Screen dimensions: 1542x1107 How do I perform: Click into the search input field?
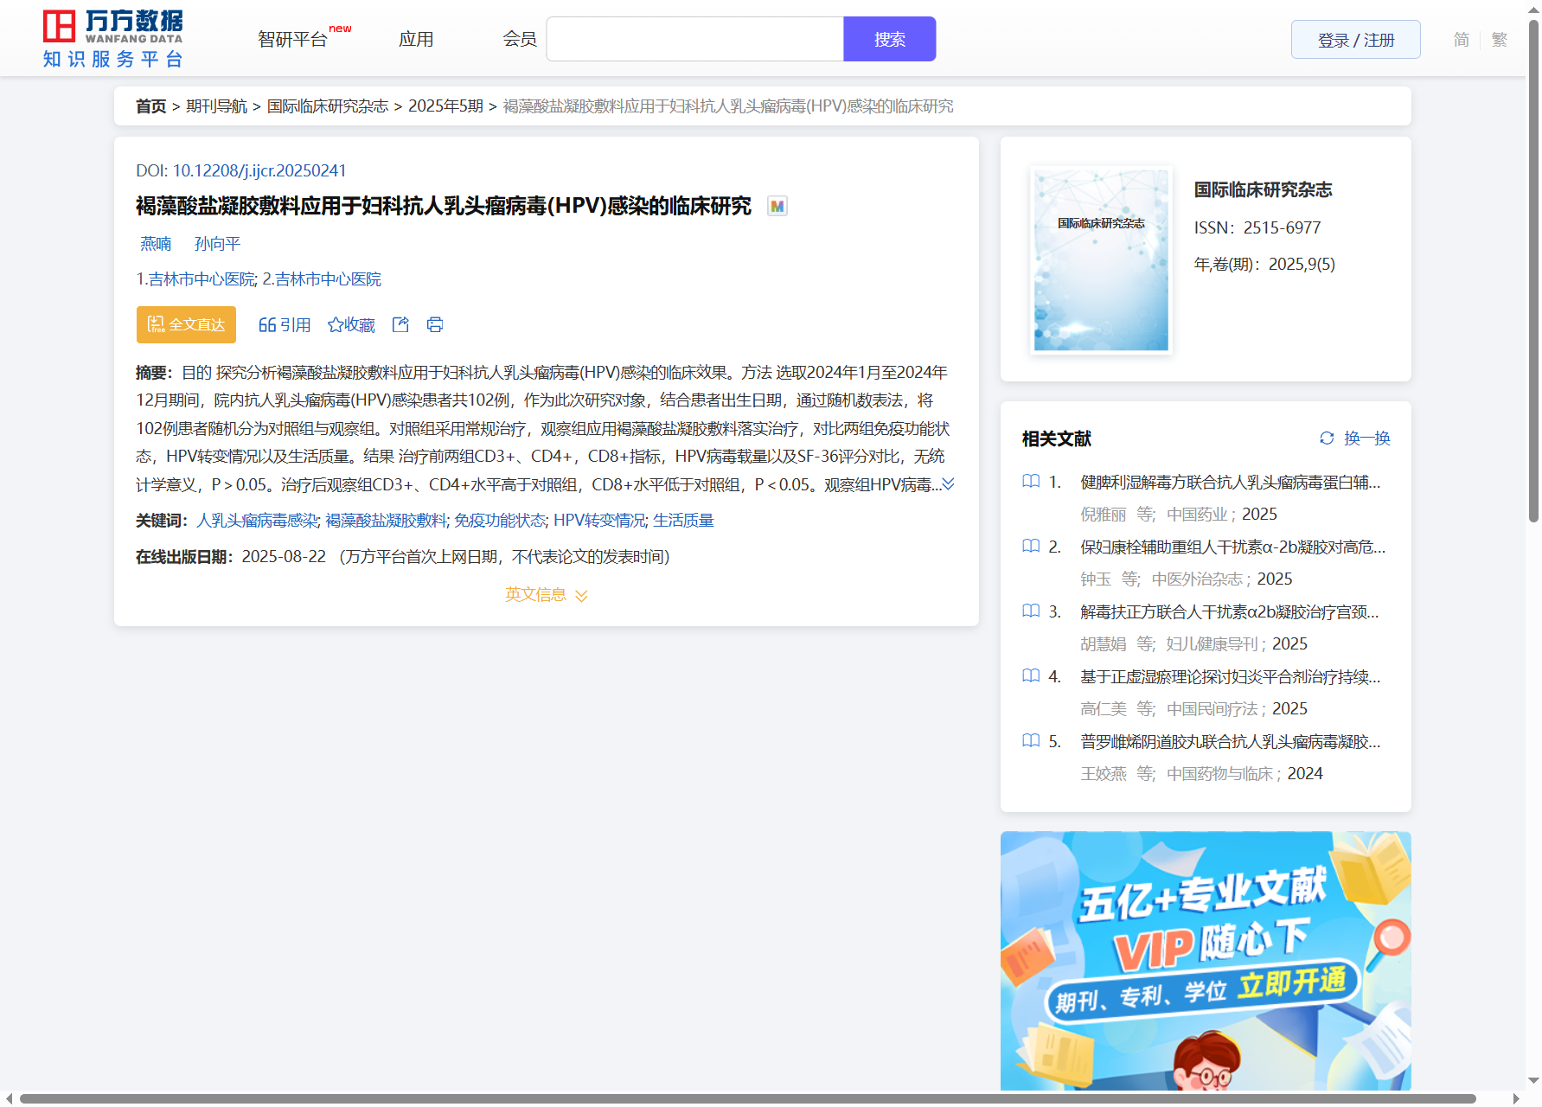(694, 40)
